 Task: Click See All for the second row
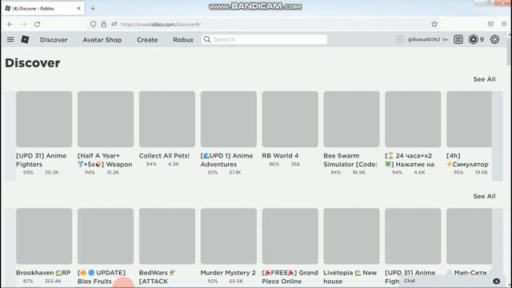tap(484, 196)
